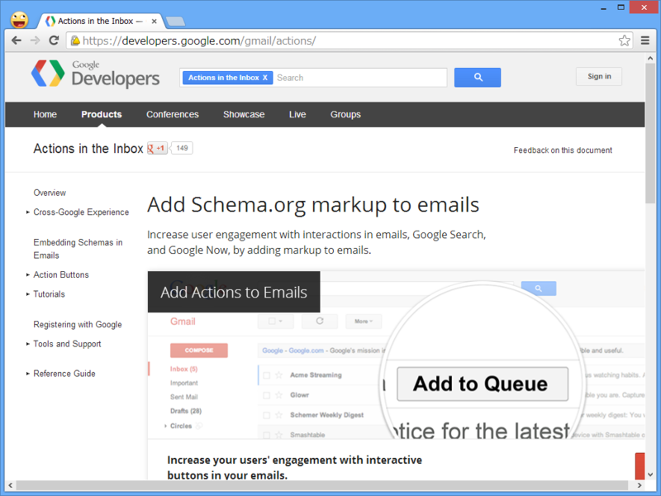Click the horizontal scrollbar right arrow

640,485
